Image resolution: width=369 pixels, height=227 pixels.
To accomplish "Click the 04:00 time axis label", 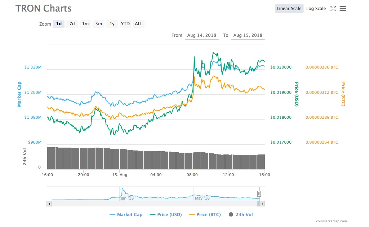I will click(x=156, y=175).
